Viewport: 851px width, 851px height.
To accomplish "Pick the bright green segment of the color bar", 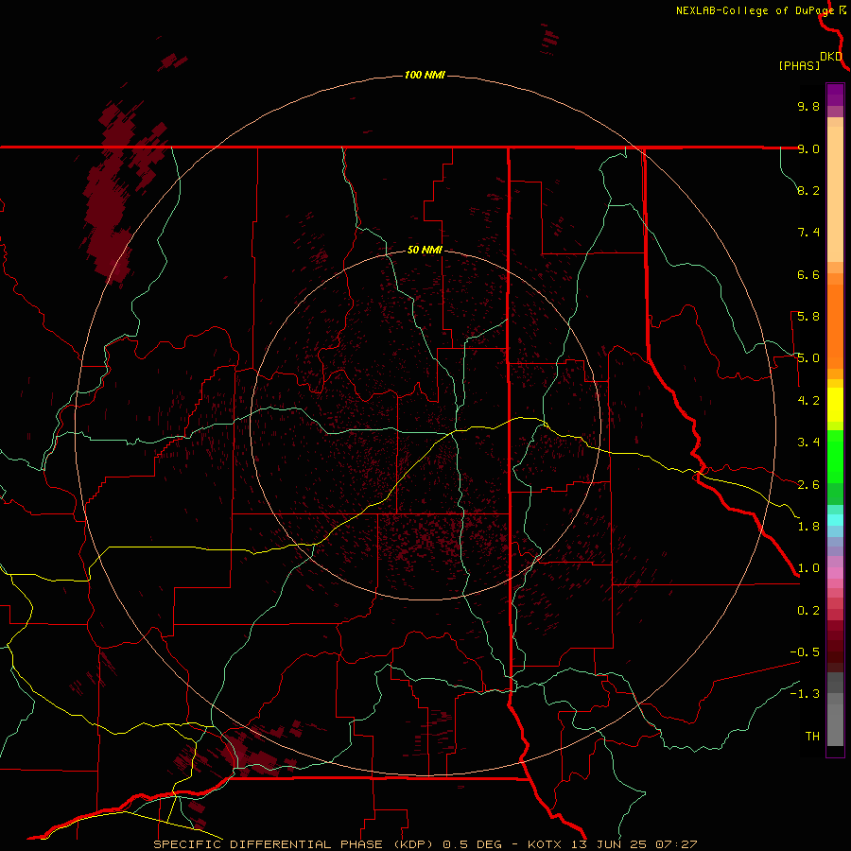I will coord(835,457).
